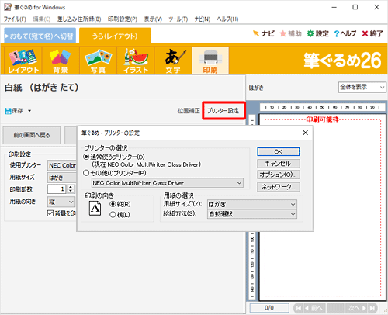Open the 表示(V) menu

(153, 19)
